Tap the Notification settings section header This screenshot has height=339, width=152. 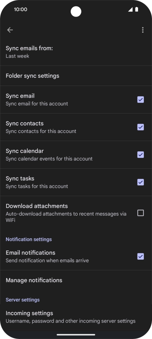(x=29, y=239)
